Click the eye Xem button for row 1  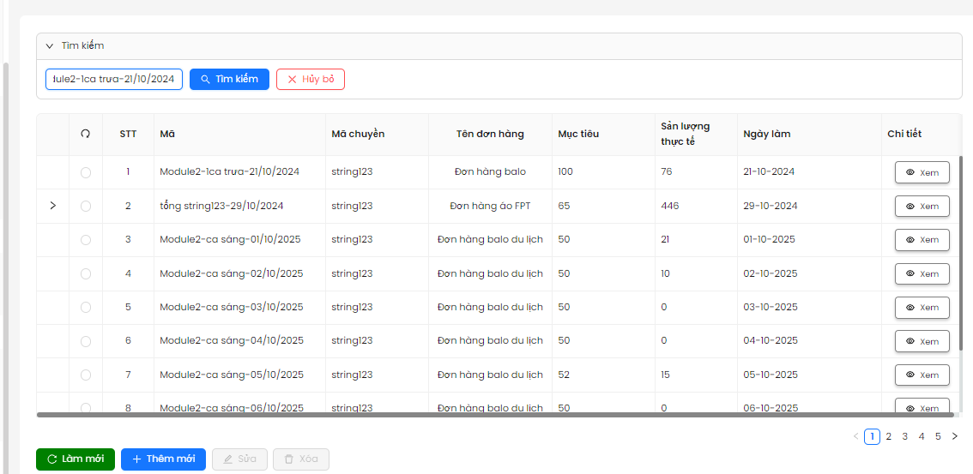tap(922, 172)
